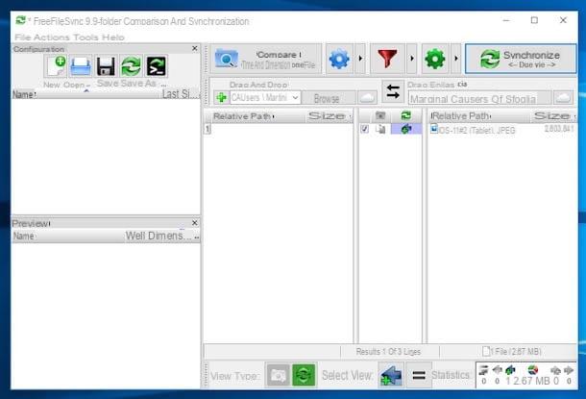Image resolution: width=586 pixels, height=399 pixels.
Task: Click the Compare button
Action: pos(266,59)
